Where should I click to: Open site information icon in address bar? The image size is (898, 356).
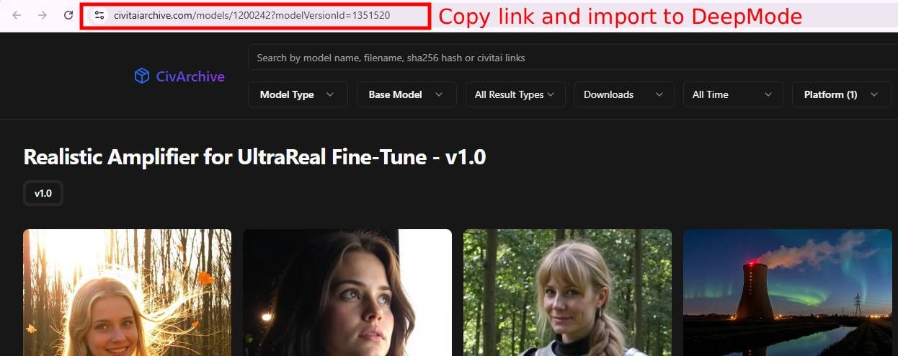click(99, 15)
